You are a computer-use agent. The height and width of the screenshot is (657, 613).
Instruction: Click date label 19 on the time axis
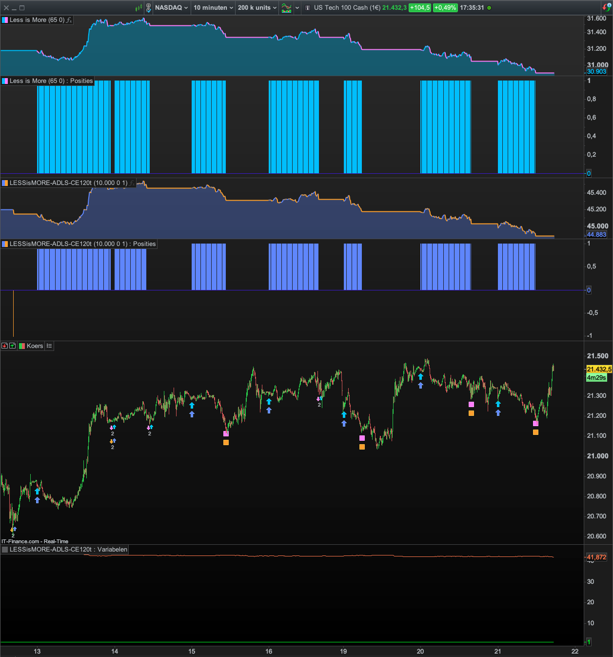coord(343,651)
